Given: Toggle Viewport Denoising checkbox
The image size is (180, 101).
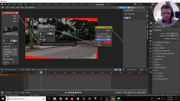Looking at the screenshot, I should 178,39.
